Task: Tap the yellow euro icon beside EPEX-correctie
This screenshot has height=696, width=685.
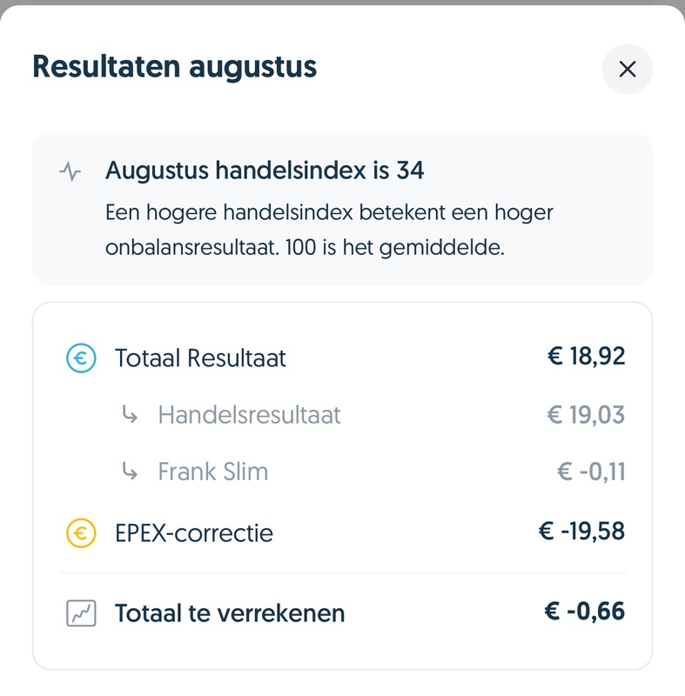Action: click(x=81, y=532)
